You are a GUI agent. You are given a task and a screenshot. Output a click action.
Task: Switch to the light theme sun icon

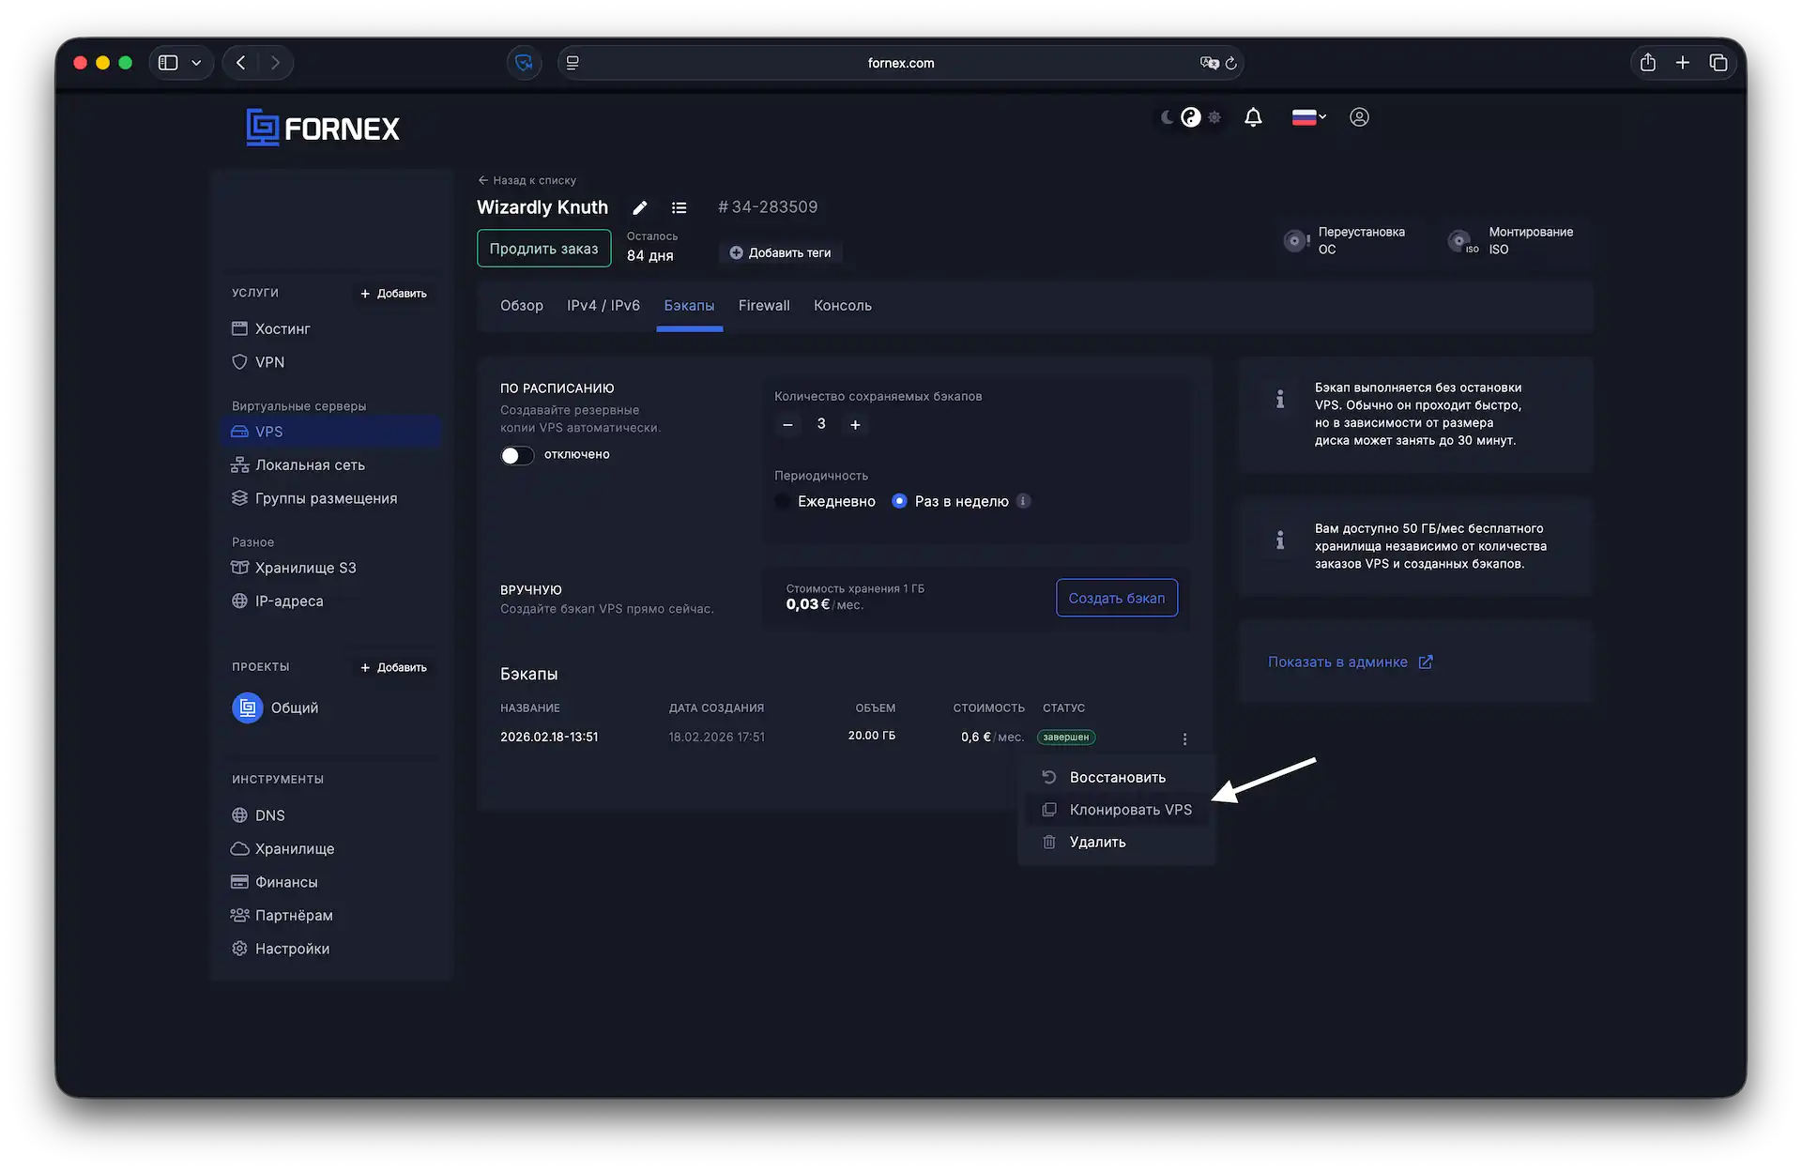[x=1214, y=117]
